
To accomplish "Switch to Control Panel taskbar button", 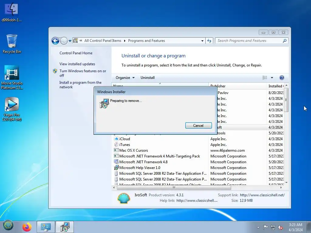I will (46, 227).
